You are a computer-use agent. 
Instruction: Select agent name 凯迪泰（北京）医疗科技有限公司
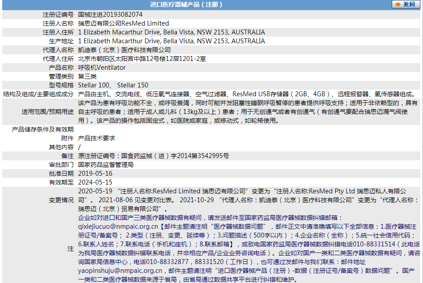124,50
